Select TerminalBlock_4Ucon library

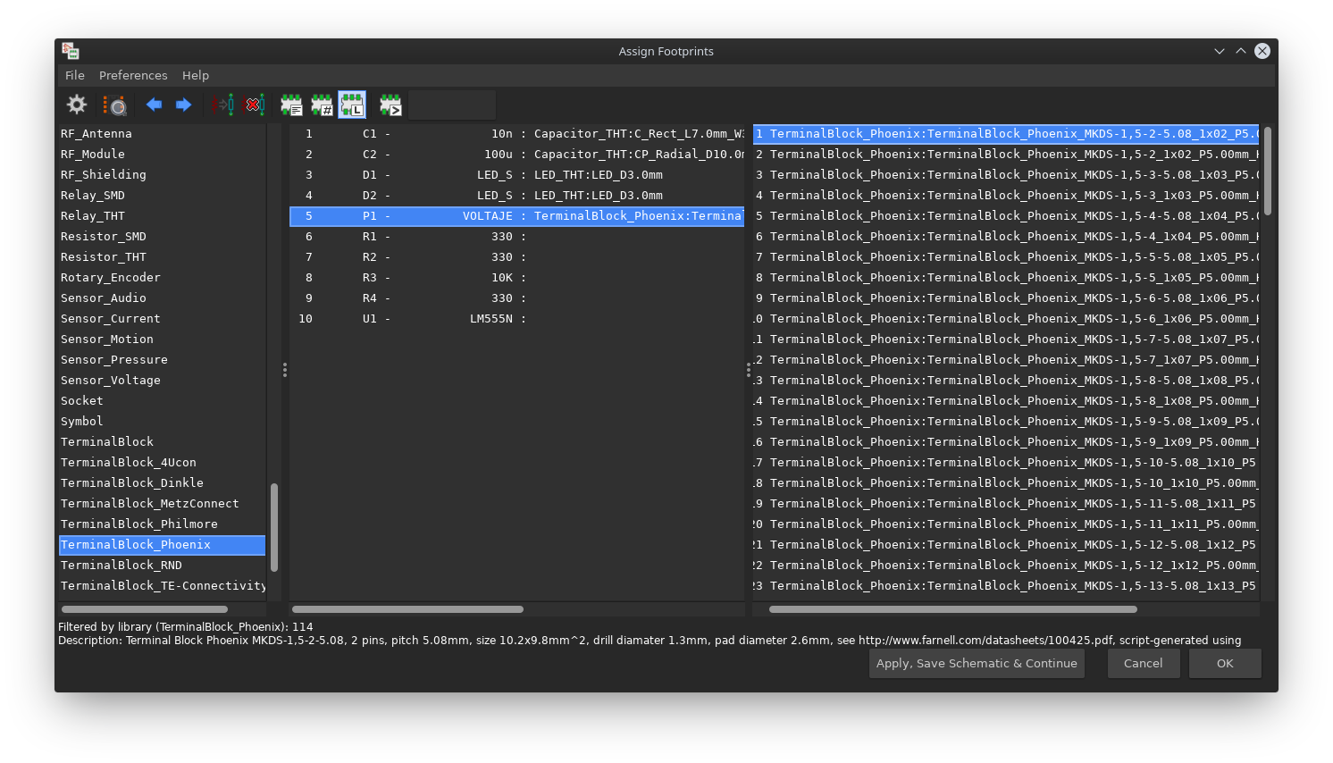[x=163, y=463]
